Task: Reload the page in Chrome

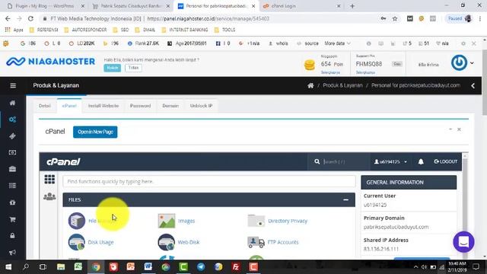Action: tap(30, 18)
